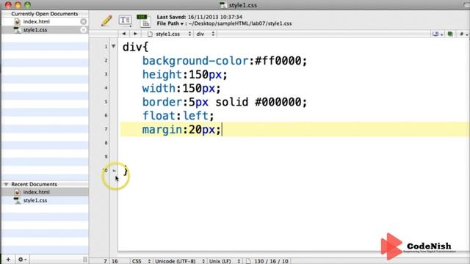Image resolution: width=470 pixels, height=264 pixels.
Task: Go to the next document arrow
Action: [x=135, y=34]
